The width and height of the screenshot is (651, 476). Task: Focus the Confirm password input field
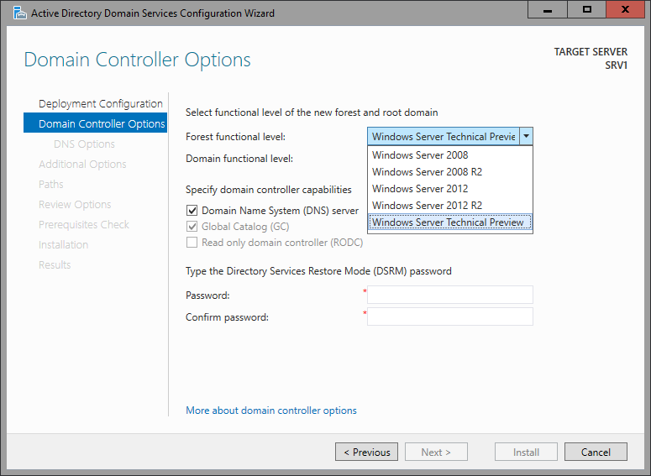click(x=450, y=316)
